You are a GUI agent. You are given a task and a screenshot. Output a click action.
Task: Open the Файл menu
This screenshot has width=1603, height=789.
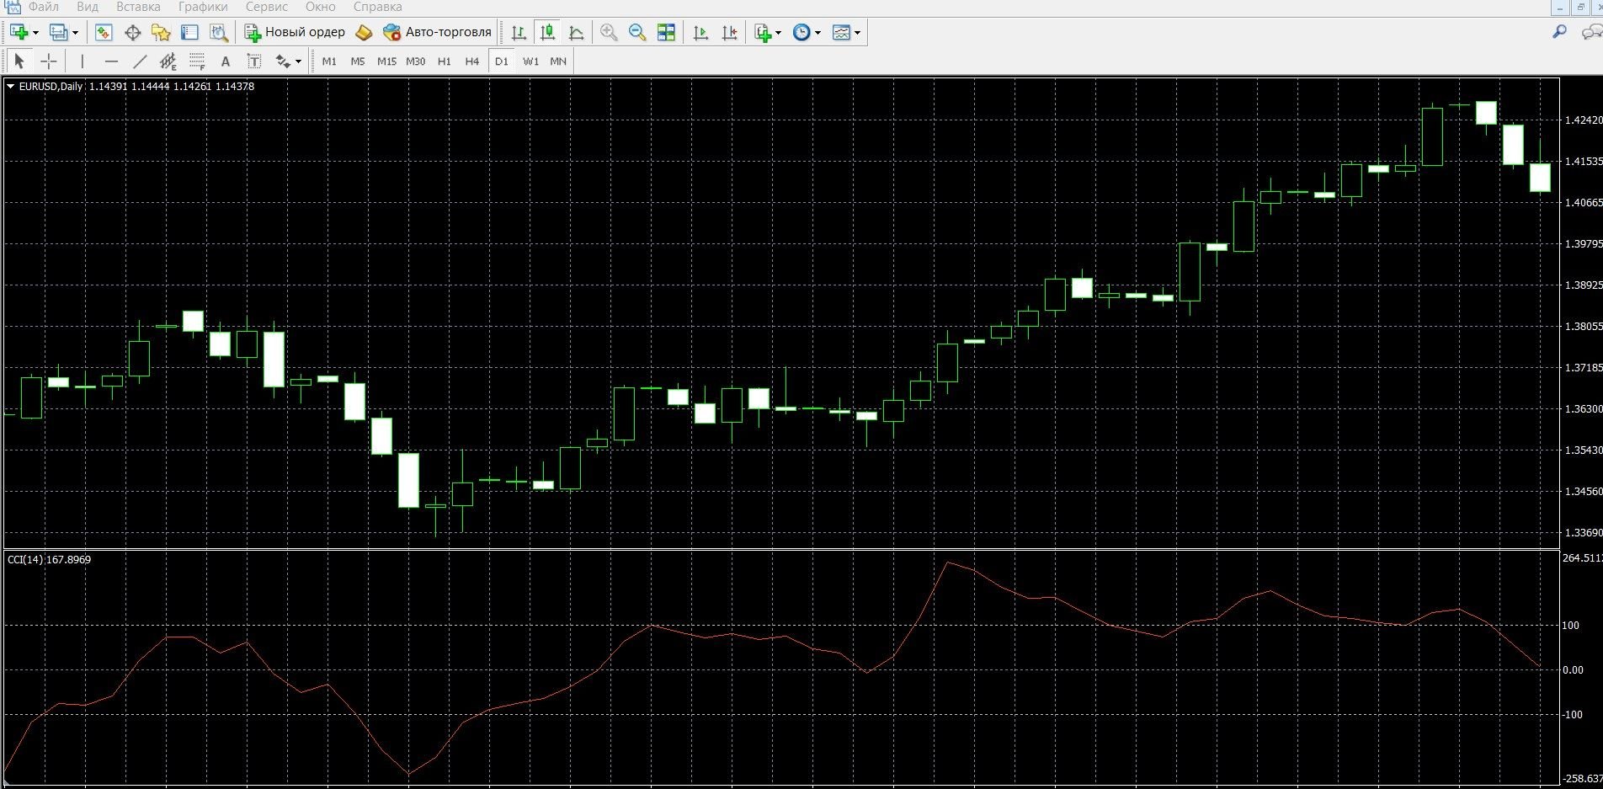point(44,7)
